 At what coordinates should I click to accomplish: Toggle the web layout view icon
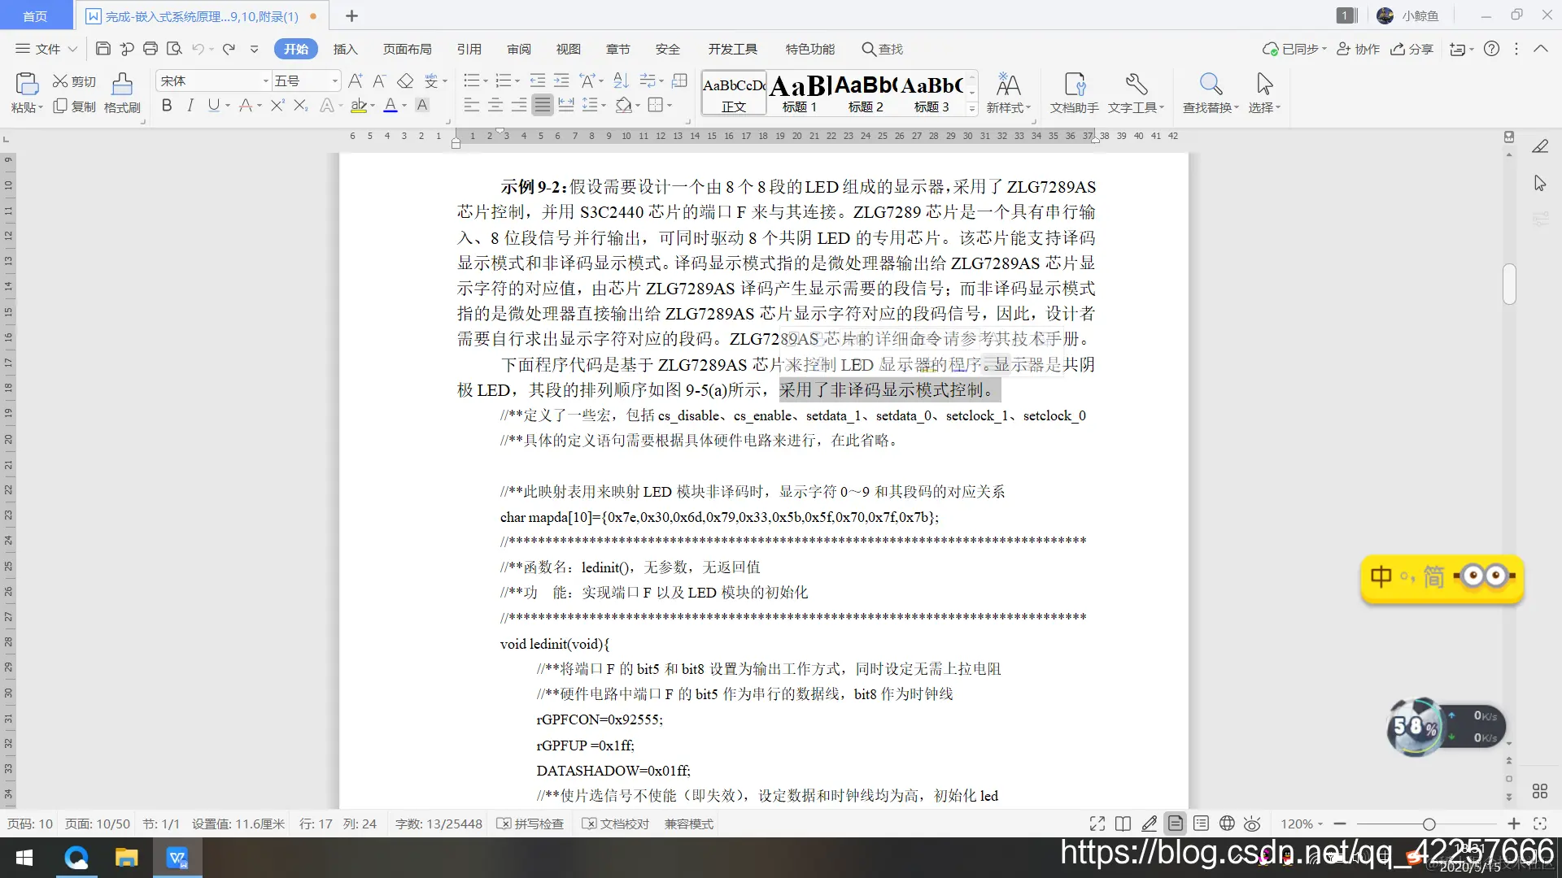pos(1227,824)
